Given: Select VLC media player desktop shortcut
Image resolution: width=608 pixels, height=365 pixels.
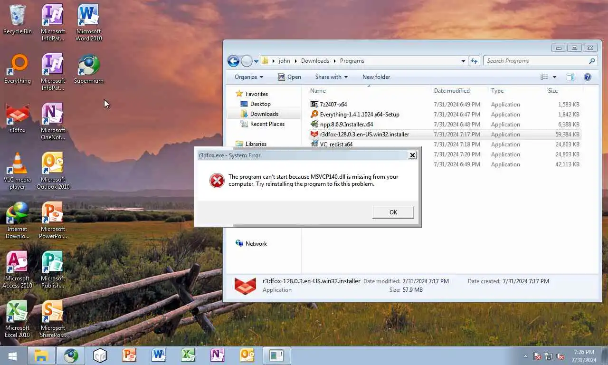Looking at the screenshot, I should (x=18, y=171).
